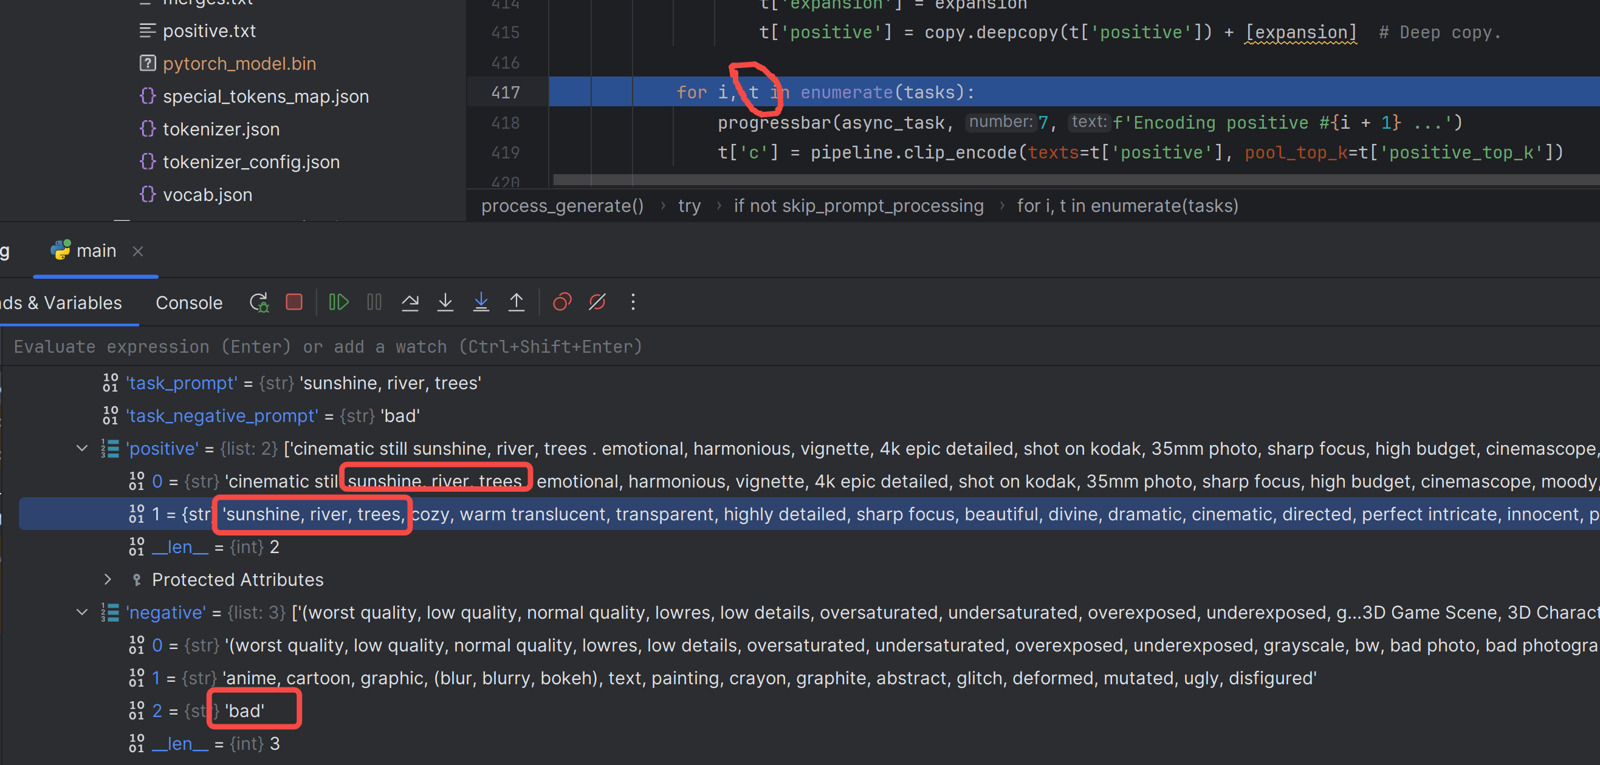
Task: Click 'if not skip_prompt_processing' breadcrumb
Action: click(859, 206)
